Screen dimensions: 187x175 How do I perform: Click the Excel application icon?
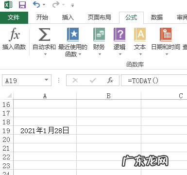(x=8, y=5)
